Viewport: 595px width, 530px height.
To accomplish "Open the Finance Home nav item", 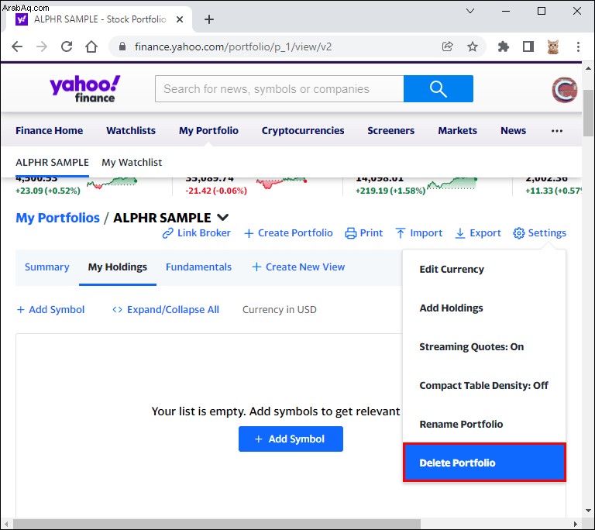I will pos(50,131).
